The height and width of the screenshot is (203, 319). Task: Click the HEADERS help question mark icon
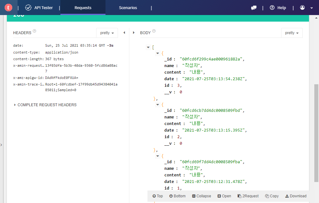point(34,31)
